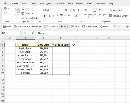Select the column C header
Image resolution: width=130 pixels, height=103 pixels.
[44, 38]
